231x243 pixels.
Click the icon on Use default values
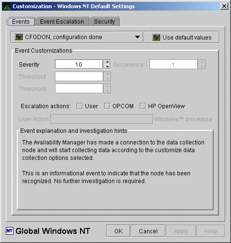tap(156, 37)
